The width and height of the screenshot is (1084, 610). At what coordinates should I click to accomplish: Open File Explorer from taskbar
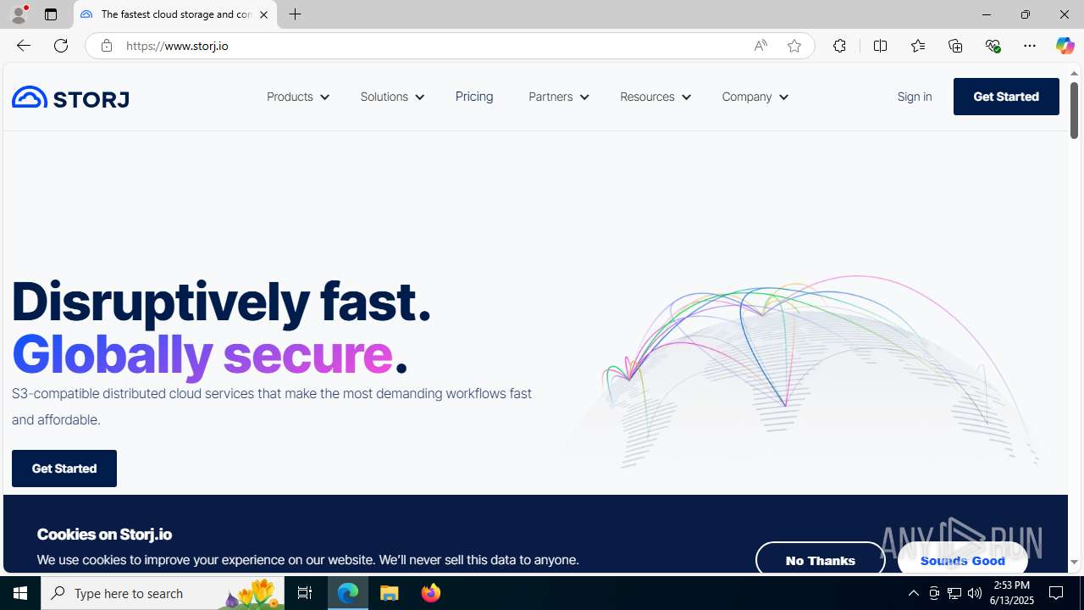(390, 593)
